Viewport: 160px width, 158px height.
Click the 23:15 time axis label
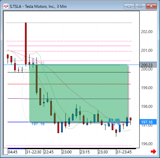pyautogui.click(x=85, y=152)
